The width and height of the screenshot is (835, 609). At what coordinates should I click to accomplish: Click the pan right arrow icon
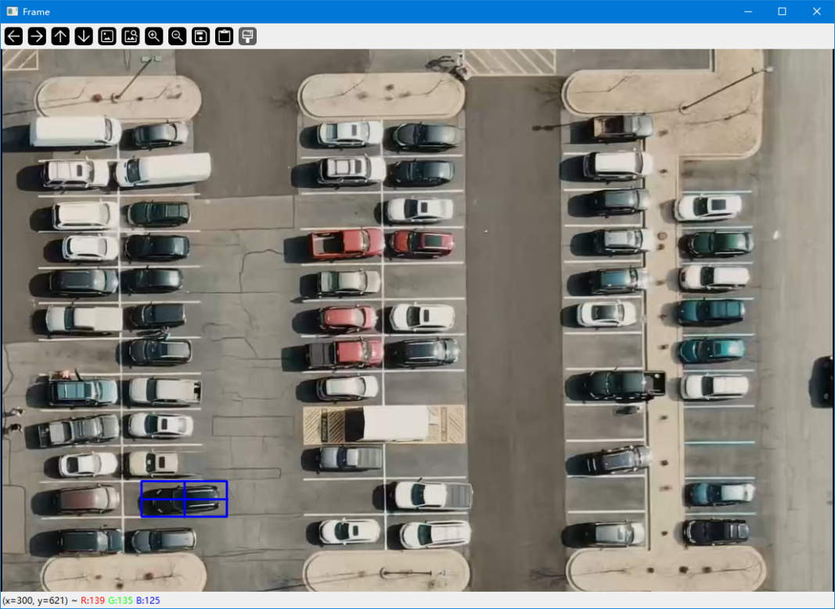tap(37, 36)
